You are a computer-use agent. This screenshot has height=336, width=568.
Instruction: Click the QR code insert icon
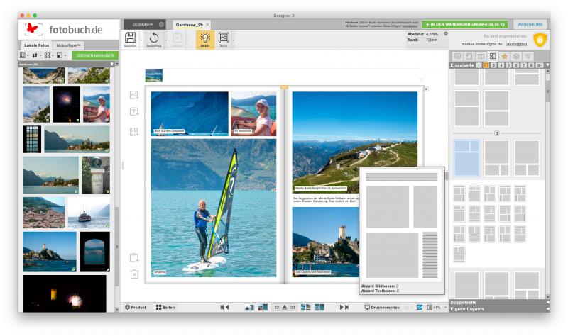134,131
